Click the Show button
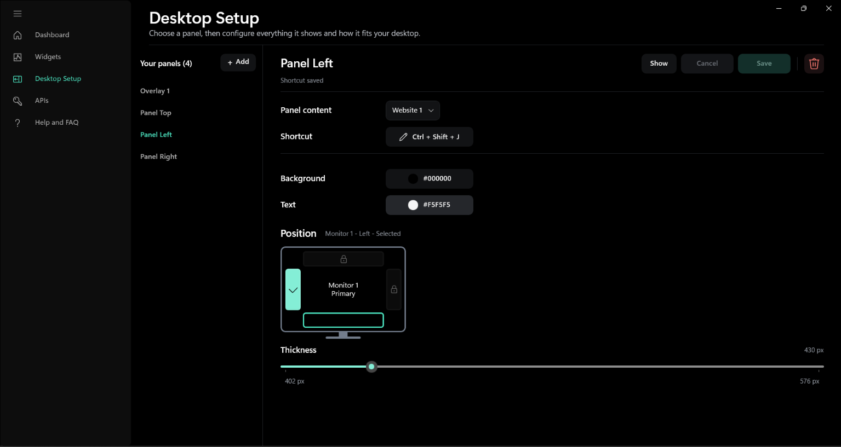 click(659, 63)
